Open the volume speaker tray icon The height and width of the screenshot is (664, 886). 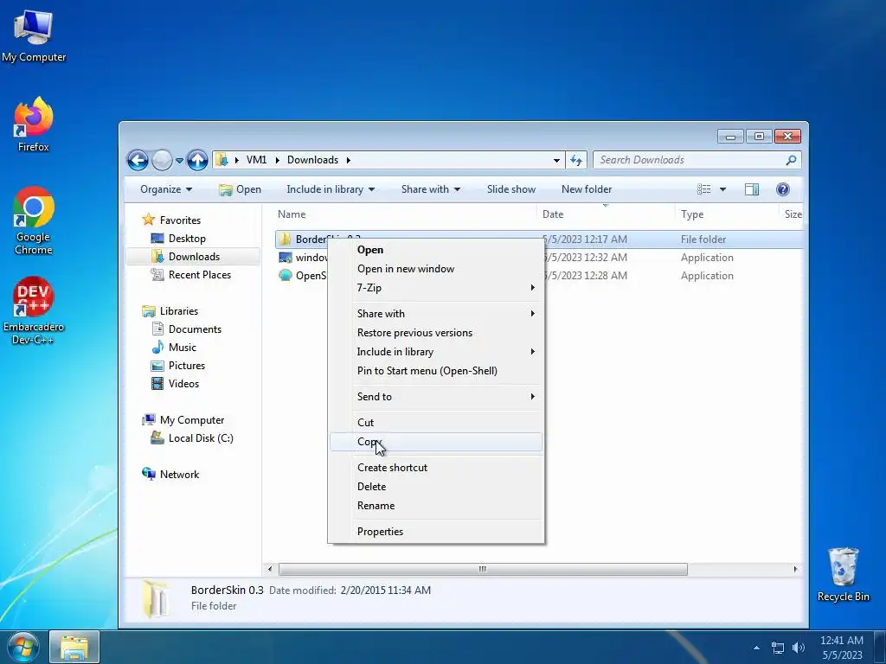coord(799,648)
